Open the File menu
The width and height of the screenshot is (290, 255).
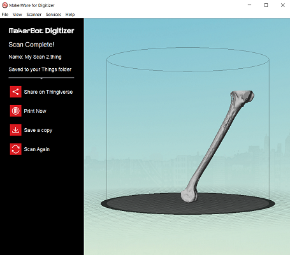pos(5,15)
